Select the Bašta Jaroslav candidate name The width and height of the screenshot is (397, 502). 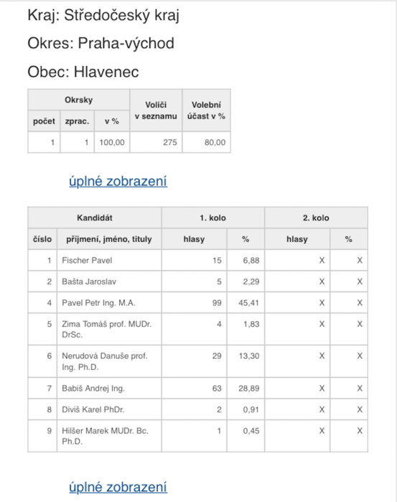tap(89, 282)
